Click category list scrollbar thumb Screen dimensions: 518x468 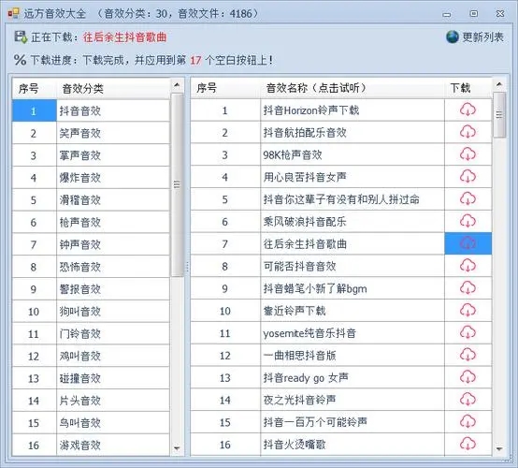177,184
